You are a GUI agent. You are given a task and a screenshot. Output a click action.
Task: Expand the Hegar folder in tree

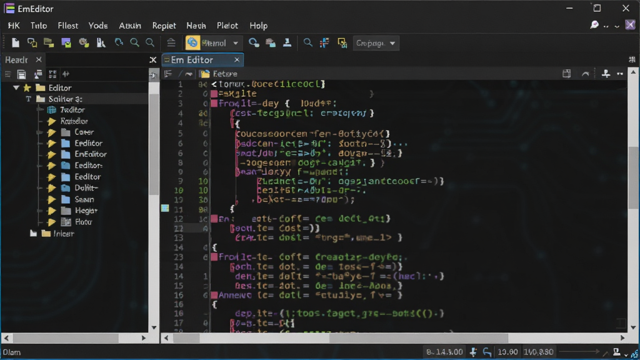click(x=51, y=211)
